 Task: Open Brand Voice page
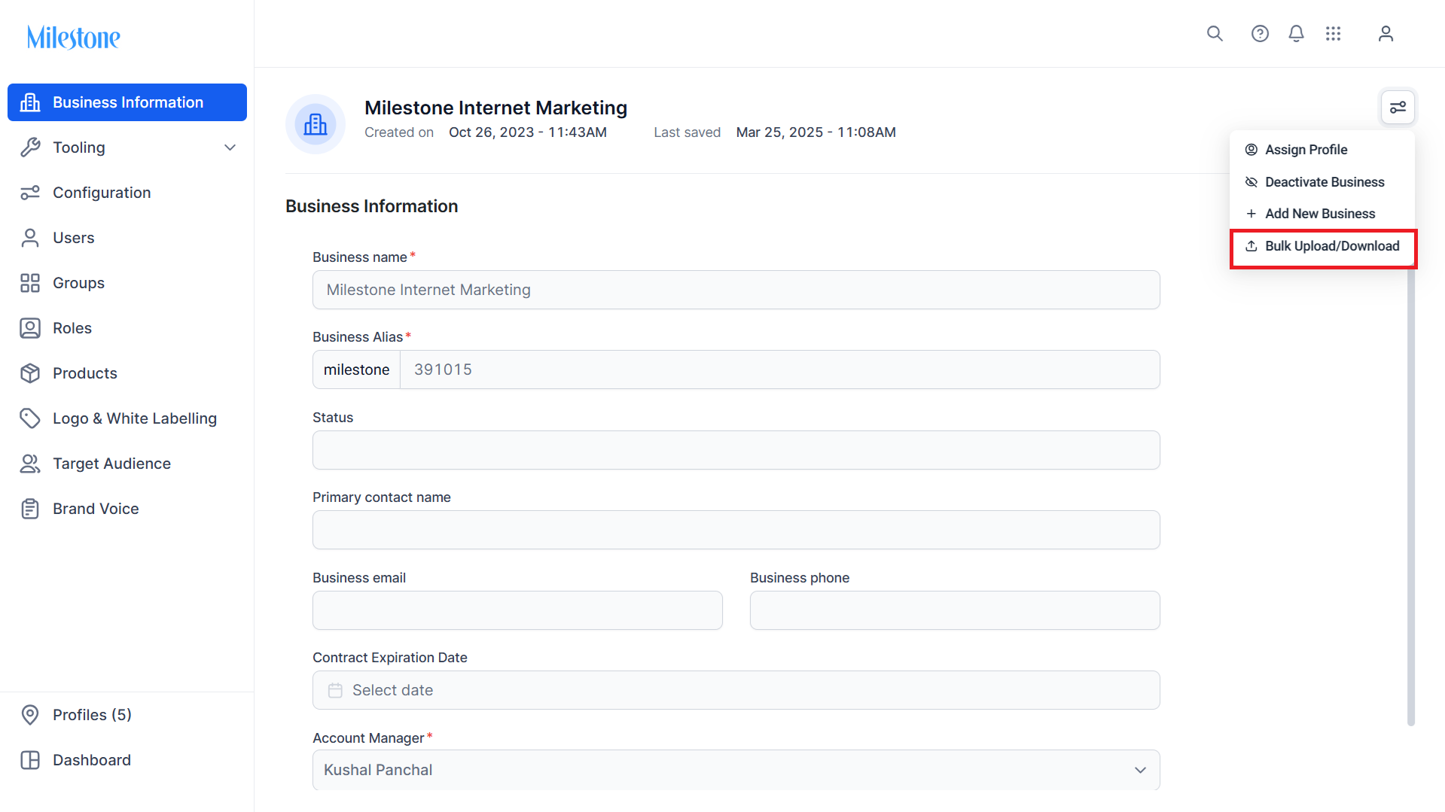point(127,509)
